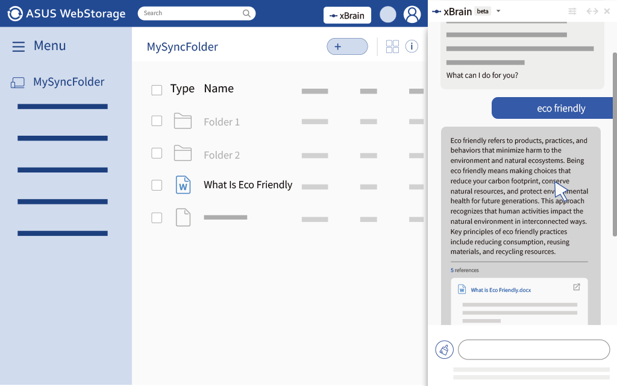The width and height of the screenshot is (617, 386).
Task: Open xBrain settings sliders icon
Action: 572,11
